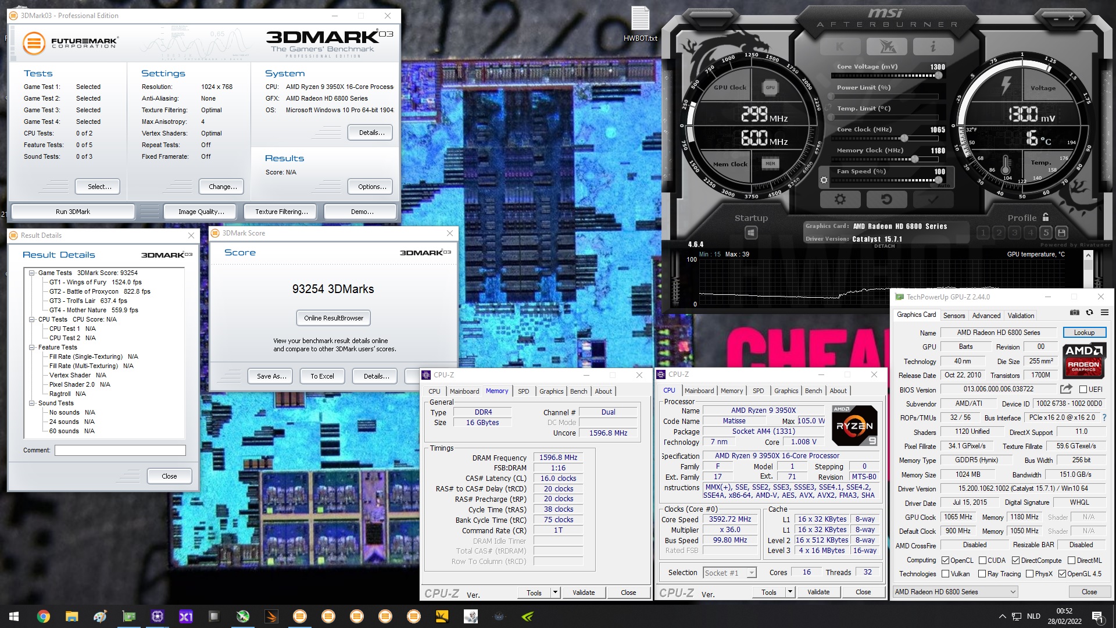Open the notification center in the taskbar
The width and height of the screenshot is (1116, 628).
point(1097,616)
